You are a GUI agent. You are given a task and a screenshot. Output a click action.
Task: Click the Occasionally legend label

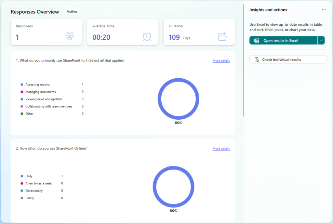pyautogui.click(x=34, y=191)
